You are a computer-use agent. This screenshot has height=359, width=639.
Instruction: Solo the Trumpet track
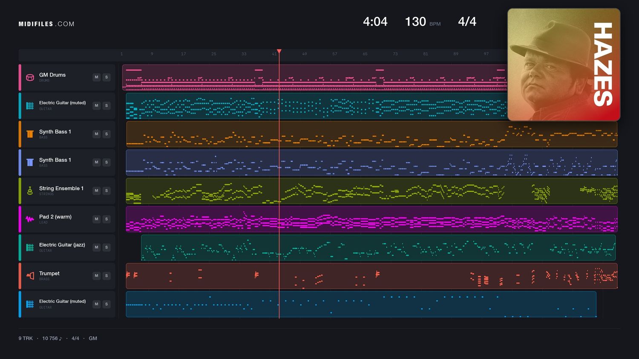(x=106, y=276)
